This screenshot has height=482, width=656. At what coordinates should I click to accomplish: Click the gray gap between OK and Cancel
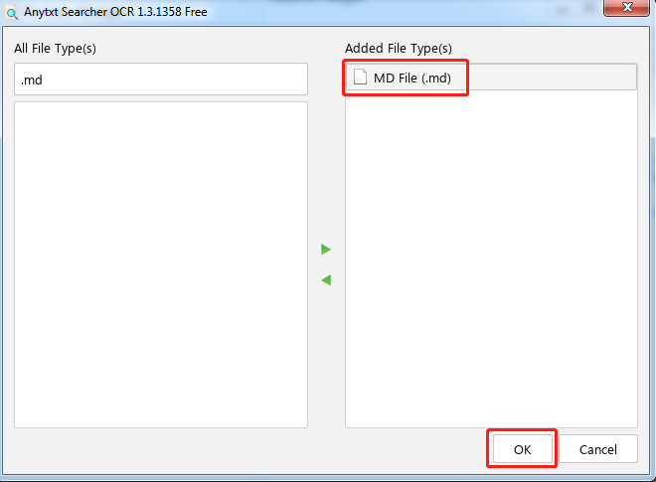558,449
